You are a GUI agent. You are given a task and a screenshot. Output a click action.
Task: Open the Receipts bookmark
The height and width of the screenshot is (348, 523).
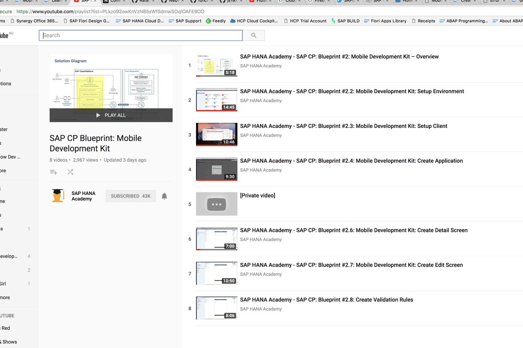(423, 21)
